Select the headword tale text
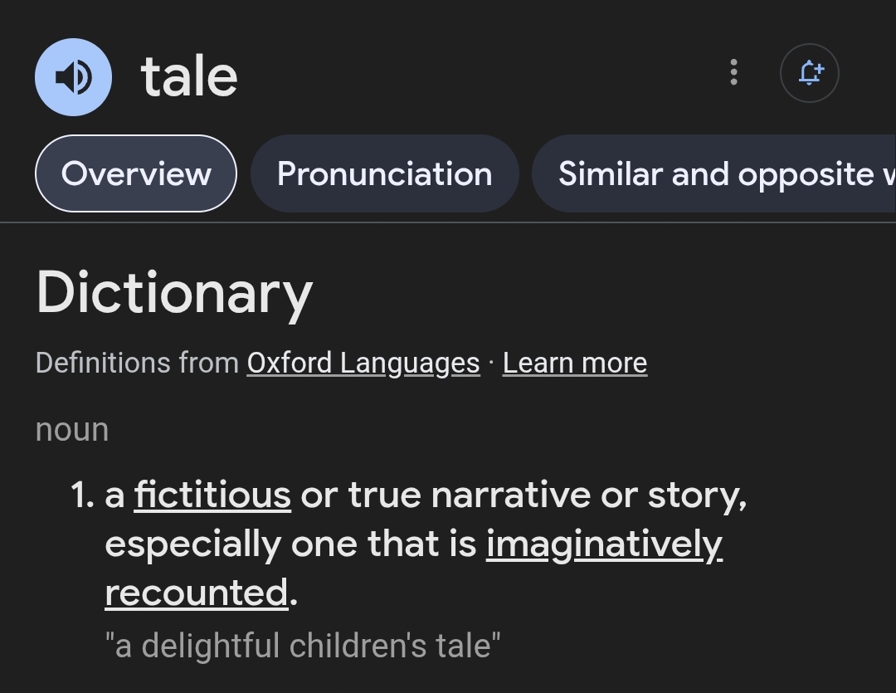896x693 pixels. (x=189, y=77)
